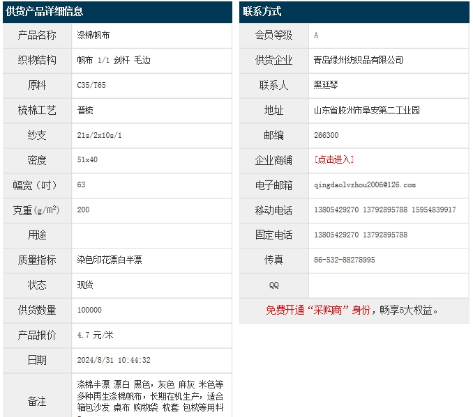
Task: Click the address 山东省胶州市阜安第二工业园
Action: click(367, 110)
